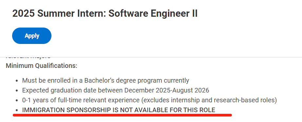Click the words Software Engineer II in title

pos(153,13)
